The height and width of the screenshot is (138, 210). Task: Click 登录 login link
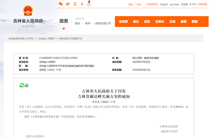point(131,5)
